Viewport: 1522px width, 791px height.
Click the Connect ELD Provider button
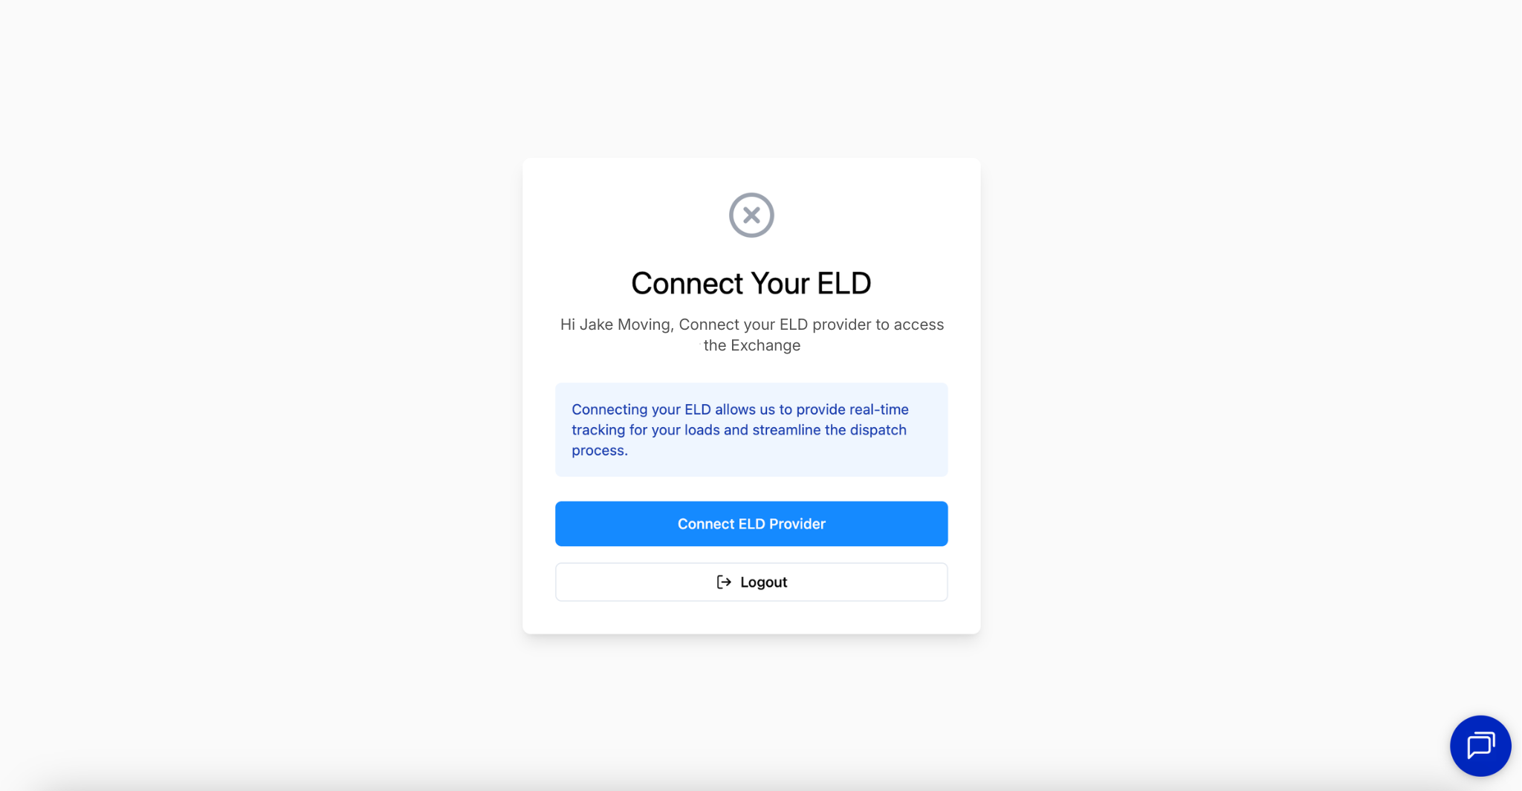pyautogui.click(x=751, y=524)
